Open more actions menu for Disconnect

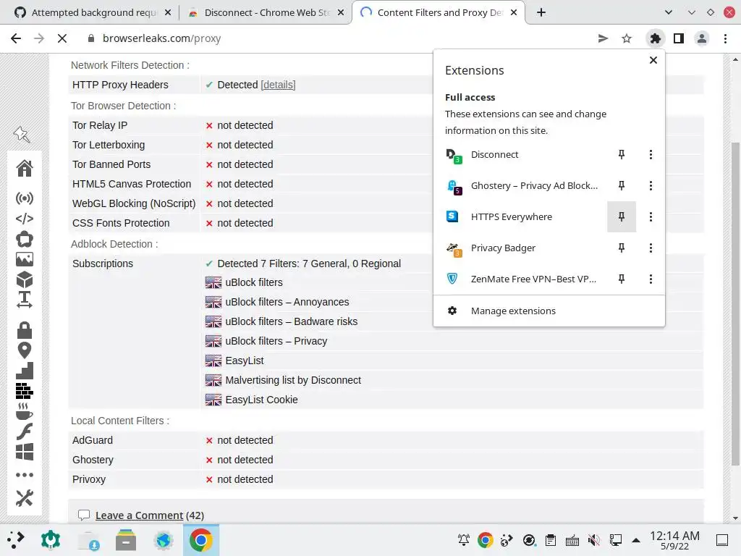(x=651, y=155)
